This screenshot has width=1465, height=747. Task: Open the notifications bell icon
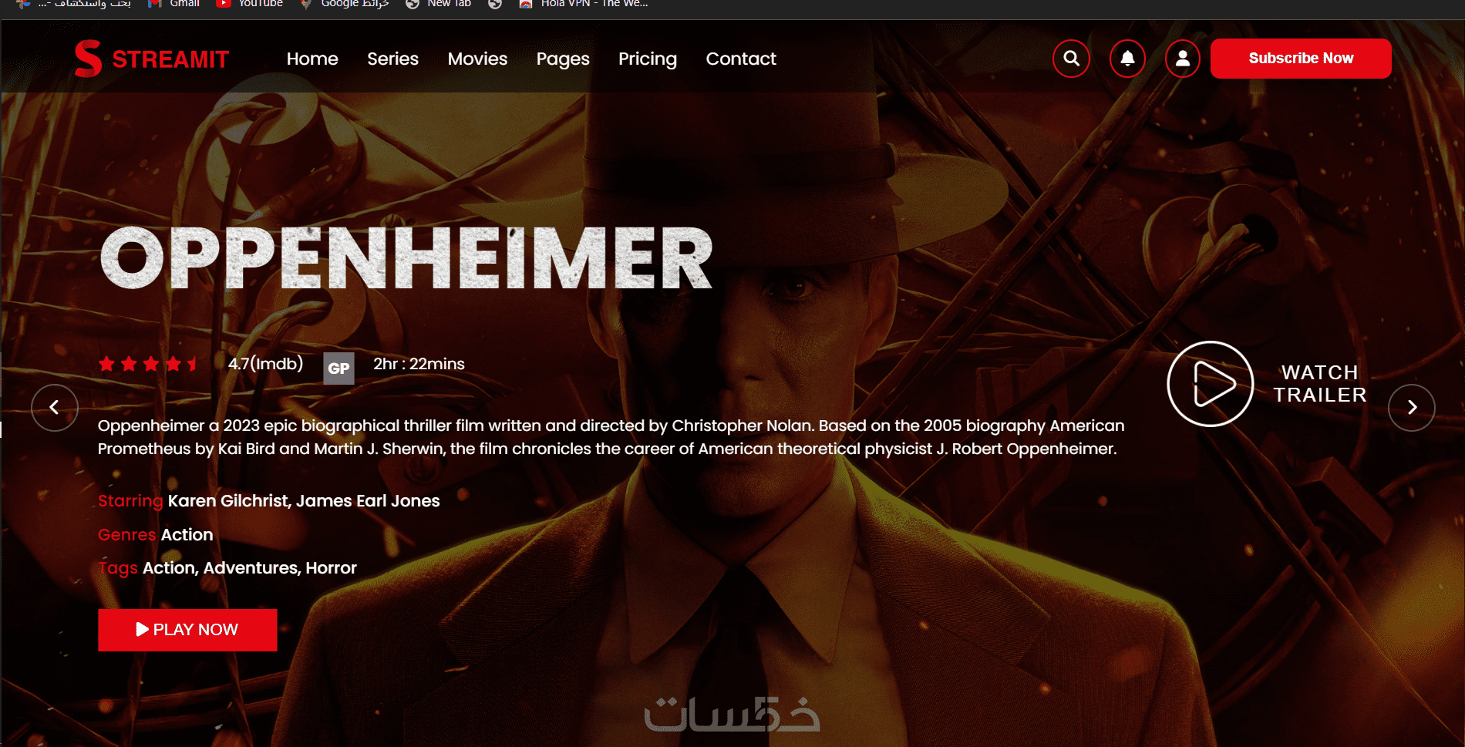click(1127, 59)
